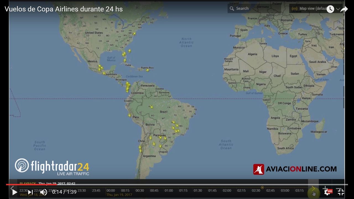The width and height of the screenshot is (354, 199).
Task: Exit full screen mode
Action: (341, 192)
